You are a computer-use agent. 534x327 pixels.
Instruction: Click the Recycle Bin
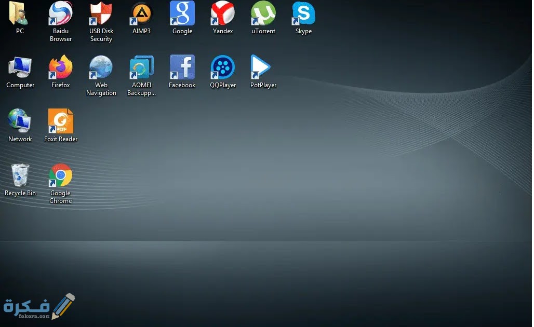(x=20, y=176)
